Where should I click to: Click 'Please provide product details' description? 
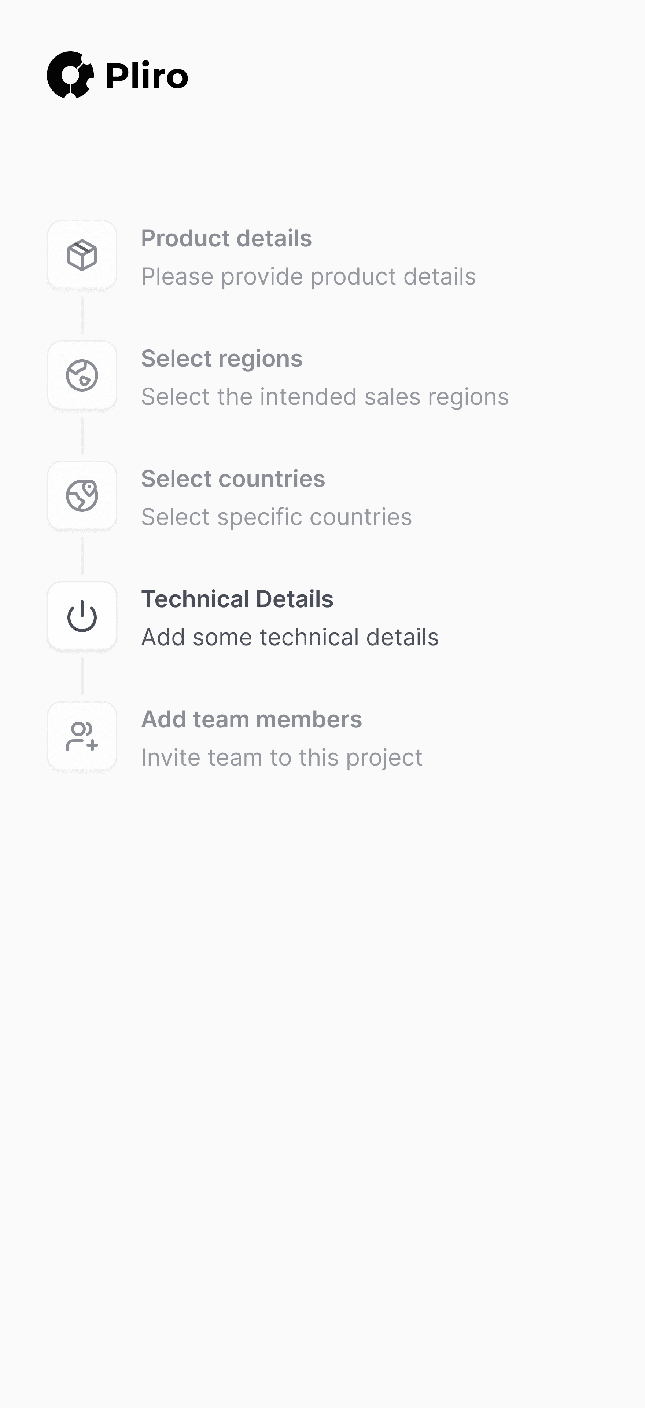coord(309,276)
